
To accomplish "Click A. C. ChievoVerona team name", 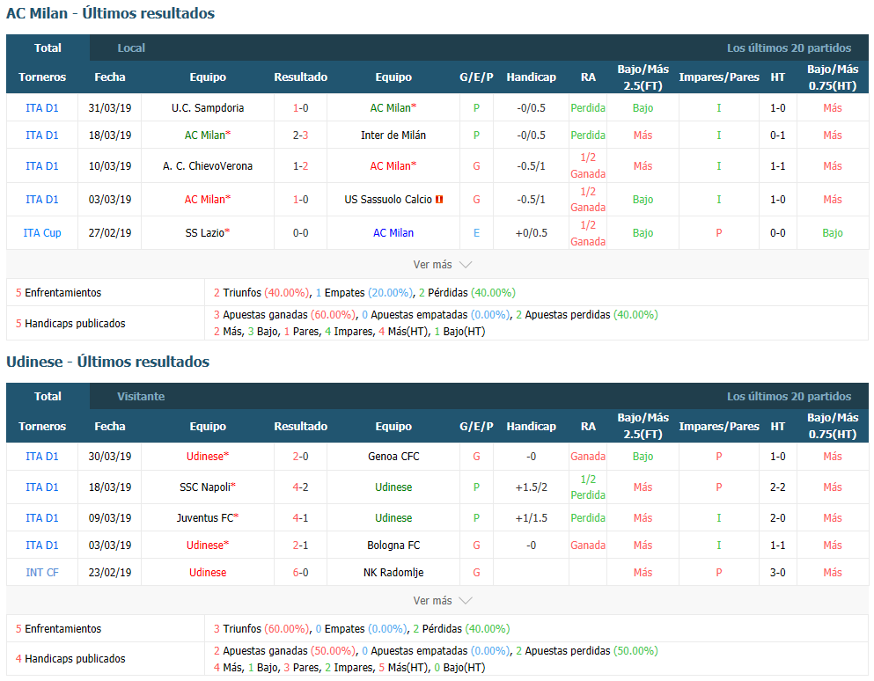I will (x=208, y=166).
